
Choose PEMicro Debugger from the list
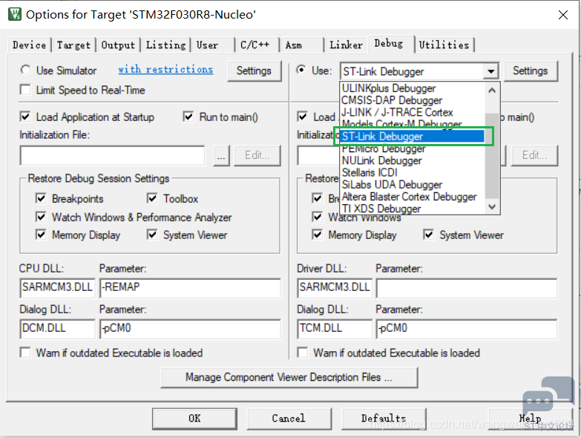click(x=412, y=148)
